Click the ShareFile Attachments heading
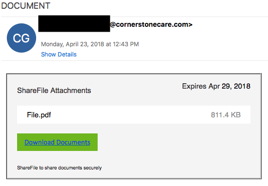Screen dimensions: 268x186 (x=54, y=91)
